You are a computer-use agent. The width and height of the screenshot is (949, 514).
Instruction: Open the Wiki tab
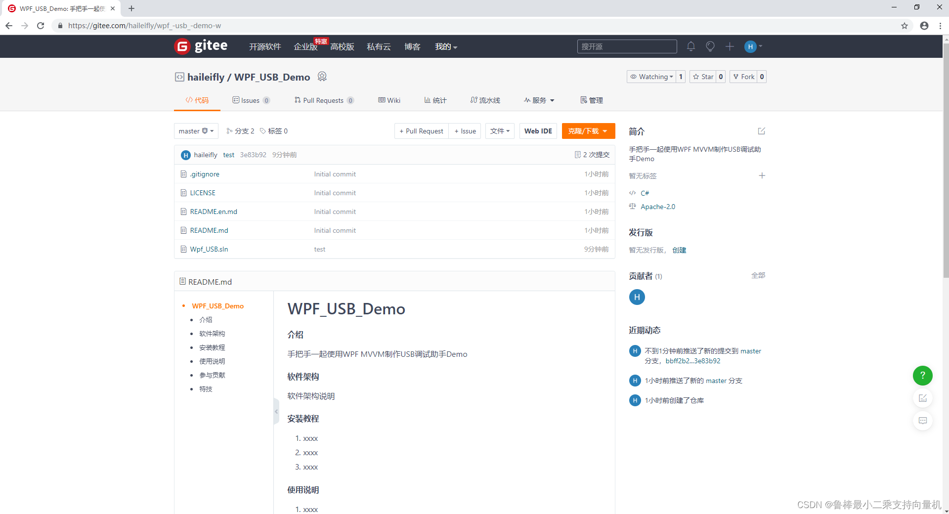click(x=389, y=100)
